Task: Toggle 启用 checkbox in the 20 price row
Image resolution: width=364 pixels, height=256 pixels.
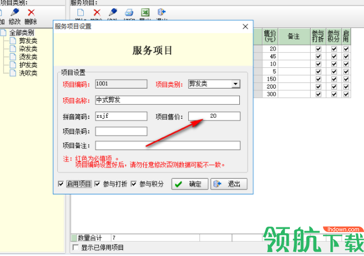Action: pyautogui.click(x=346, y=49)
